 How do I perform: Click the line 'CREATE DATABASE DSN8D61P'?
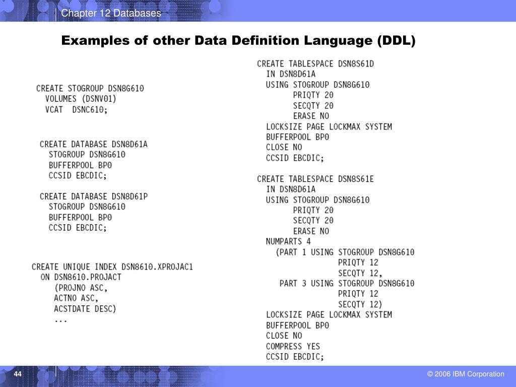click(x=94, y=197)
